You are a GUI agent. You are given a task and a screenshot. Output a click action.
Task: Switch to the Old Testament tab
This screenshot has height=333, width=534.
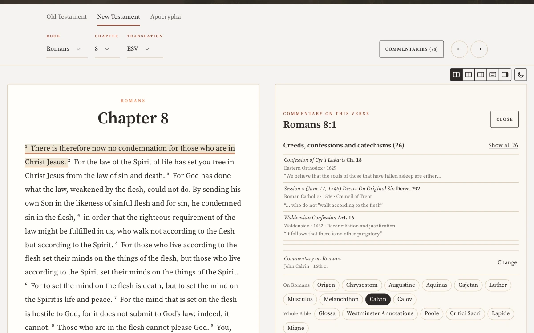click(67, 17)
